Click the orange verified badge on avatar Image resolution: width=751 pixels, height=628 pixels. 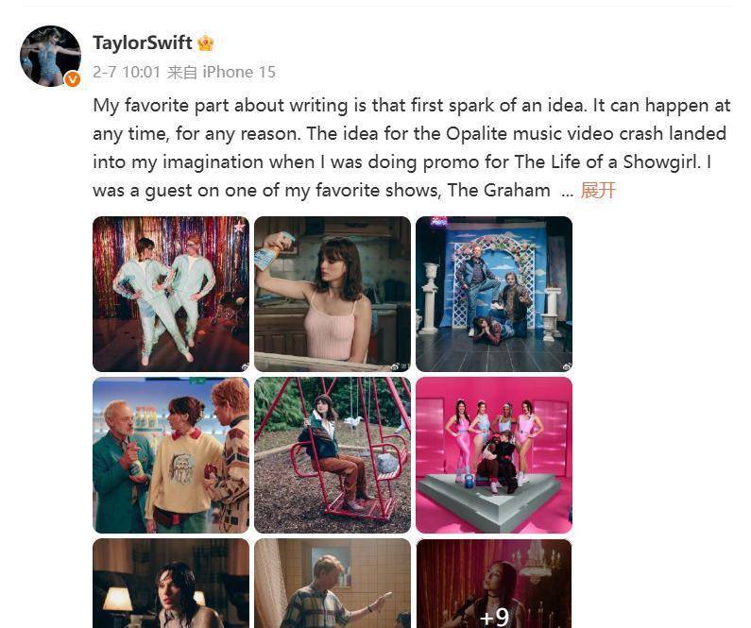pos(73,79)
